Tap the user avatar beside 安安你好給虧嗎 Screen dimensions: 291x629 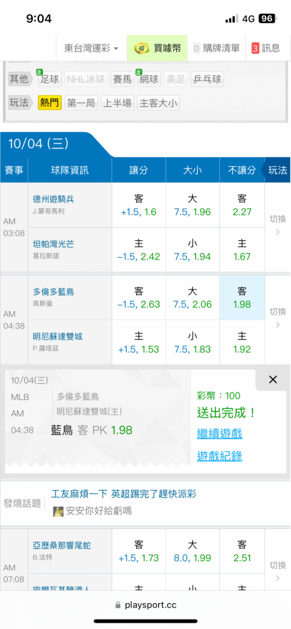click(59, 511)
